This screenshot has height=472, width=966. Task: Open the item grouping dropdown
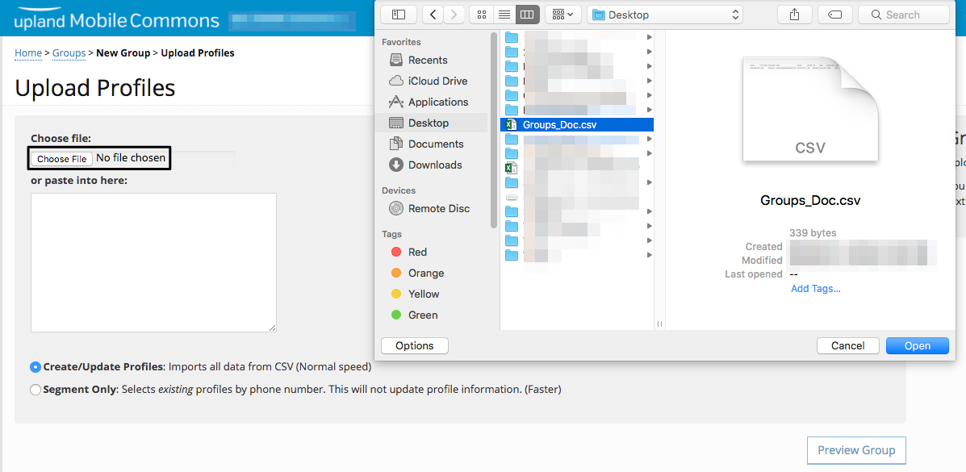pos(562,15)
